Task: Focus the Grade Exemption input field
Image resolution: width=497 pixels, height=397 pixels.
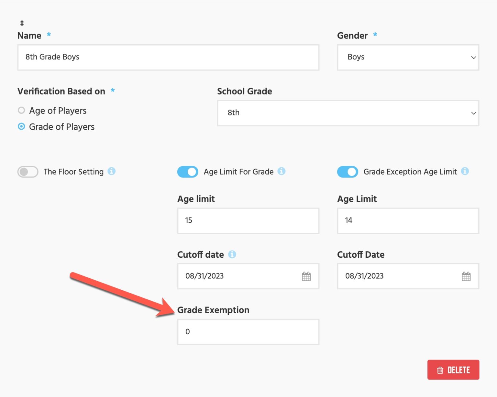Action: tap(248, 332)
